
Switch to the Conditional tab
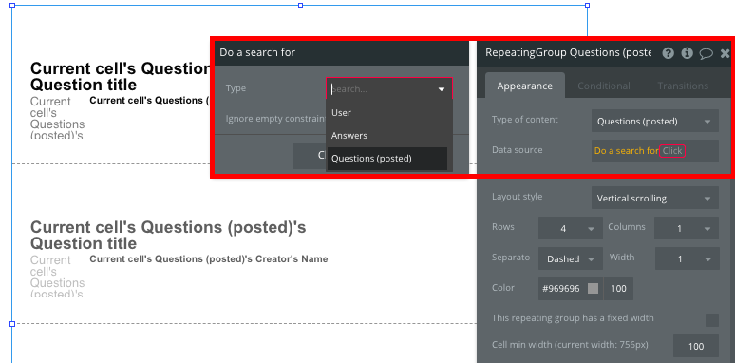pos(603,86)
